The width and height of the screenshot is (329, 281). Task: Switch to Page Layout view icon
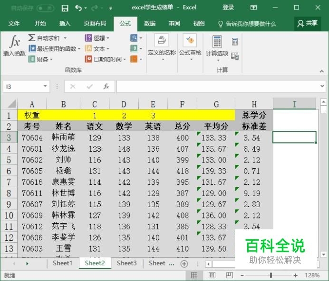[x=212, y=275]
